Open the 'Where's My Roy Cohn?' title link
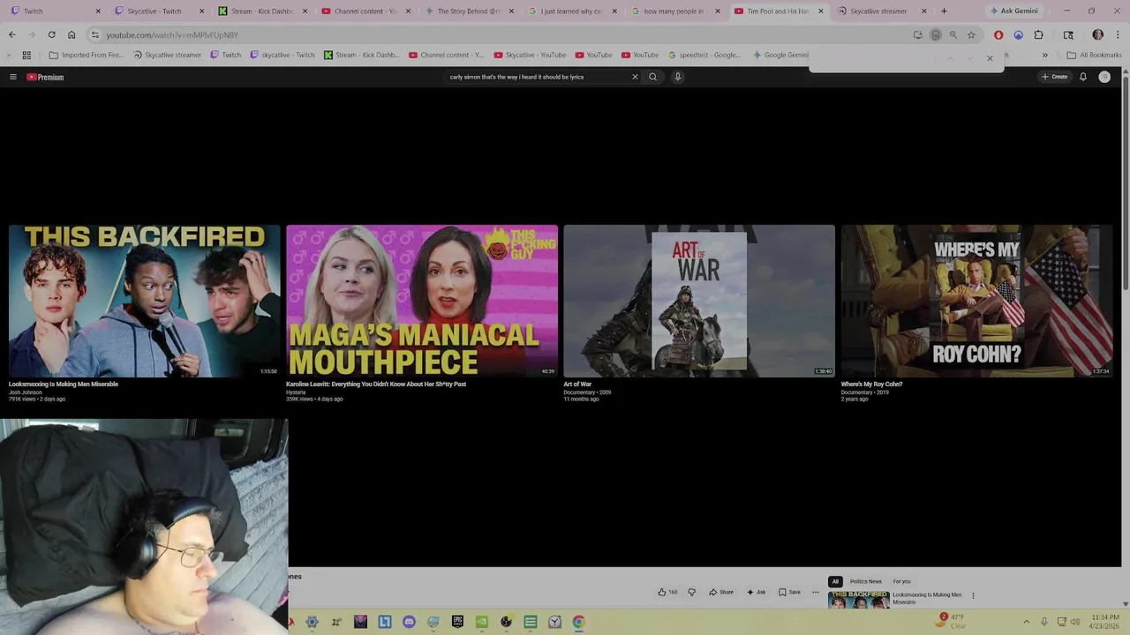Screen dimensions: 1130x635 871,385
